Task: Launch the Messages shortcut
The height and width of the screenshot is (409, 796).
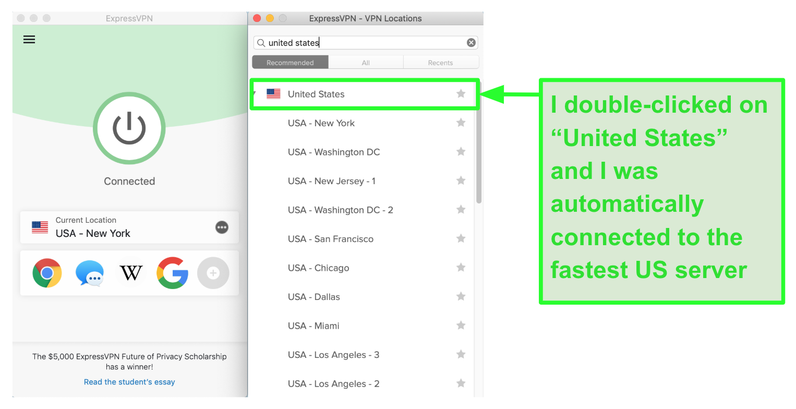Action: (89, 273)
